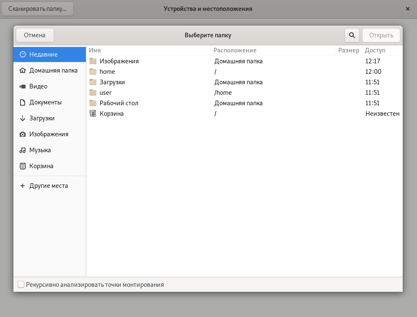Enable recursive mount point analysis checkbox
Image resolution: width=417 pixels, height=317 pixels.
(21, 285)
